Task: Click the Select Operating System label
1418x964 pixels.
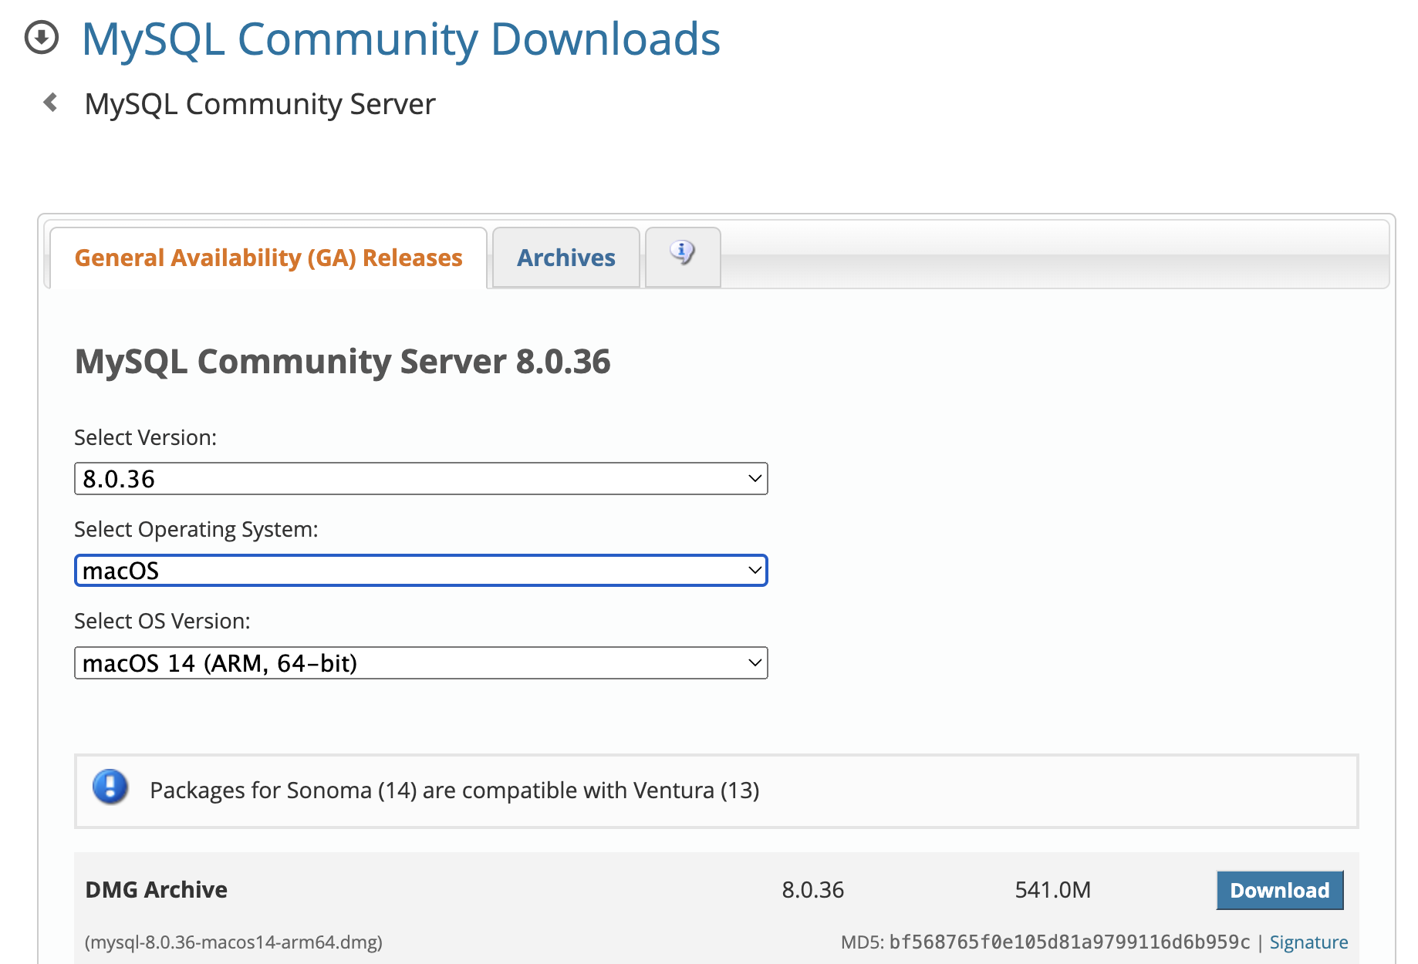Action: [x=196, y=530]
